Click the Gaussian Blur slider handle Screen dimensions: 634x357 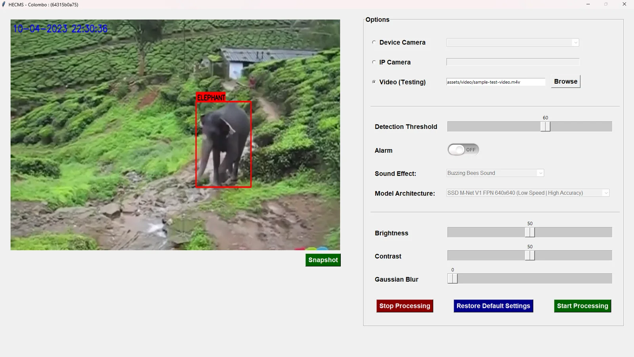pyautogui.click(x=453, y=279)
